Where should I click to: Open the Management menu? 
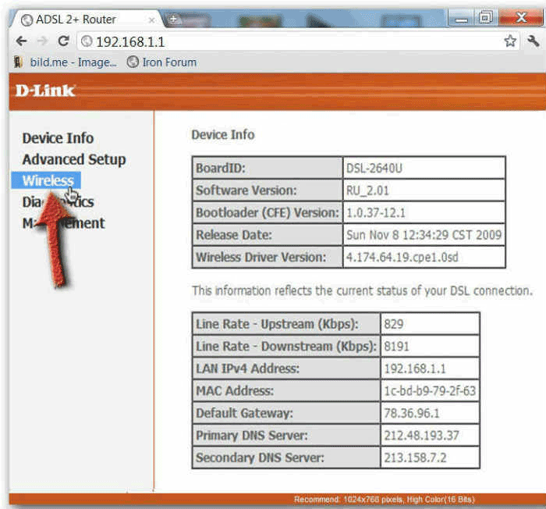point(63,223)
